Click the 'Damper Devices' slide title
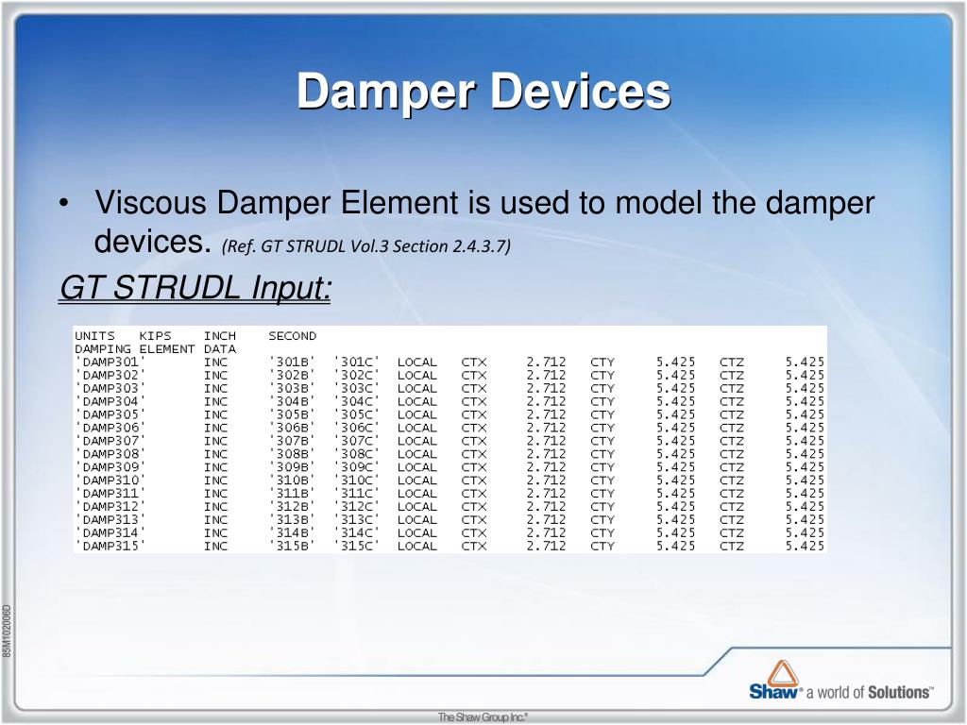This screenshot has width=967, height=725. [x=483, y=92]
